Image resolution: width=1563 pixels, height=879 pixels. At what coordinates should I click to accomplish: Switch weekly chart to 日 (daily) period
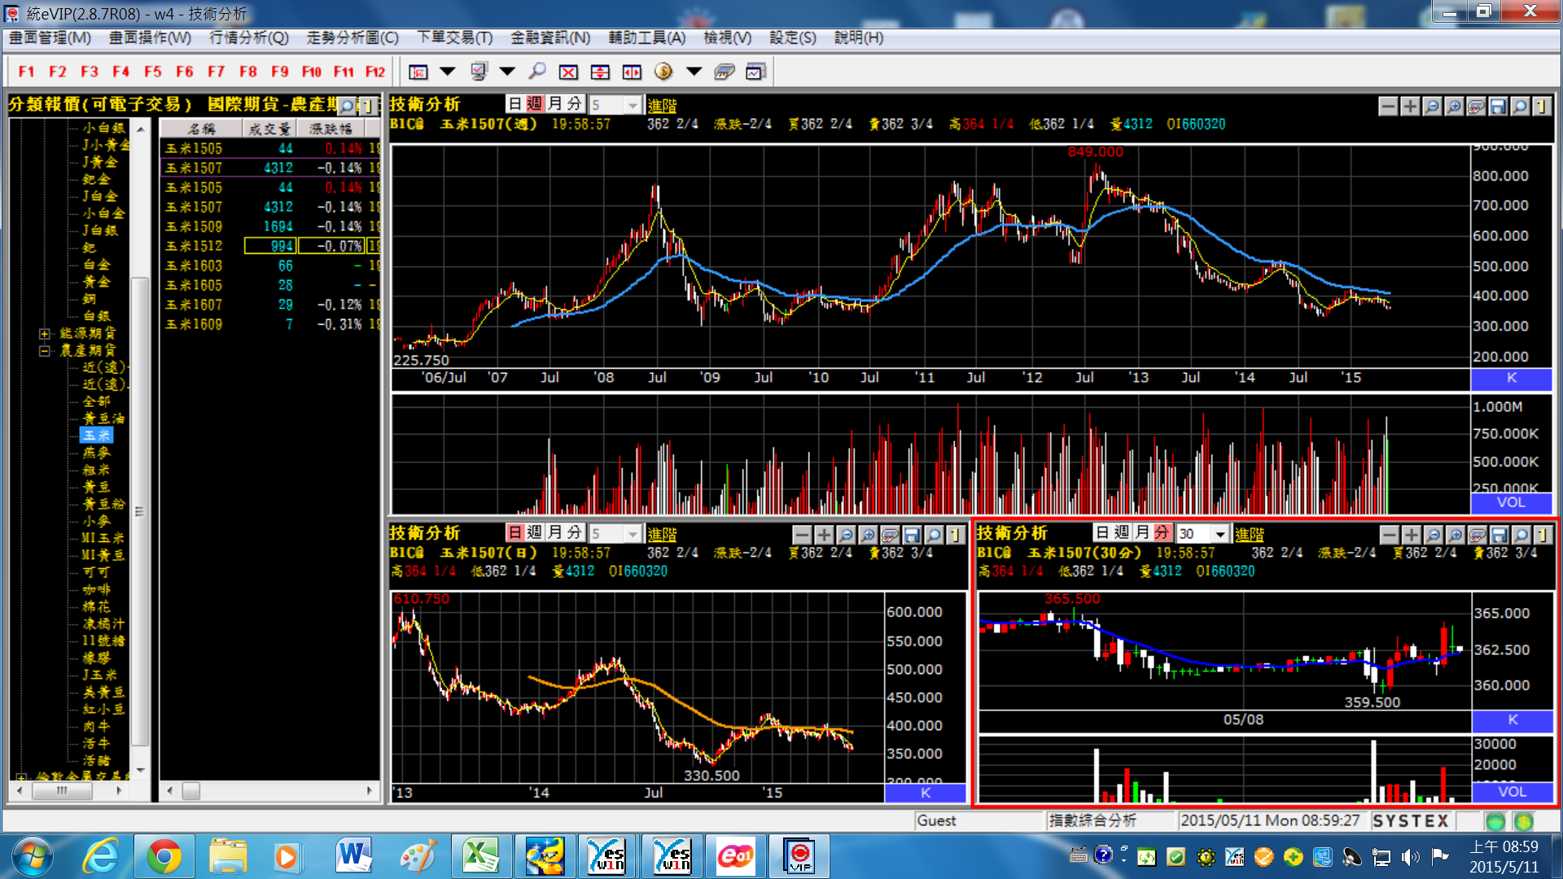tap(514, 104)
